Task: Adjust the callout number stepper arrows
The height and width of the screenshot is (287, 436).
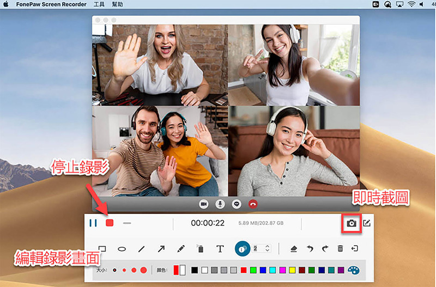Action: pos(267,249)
